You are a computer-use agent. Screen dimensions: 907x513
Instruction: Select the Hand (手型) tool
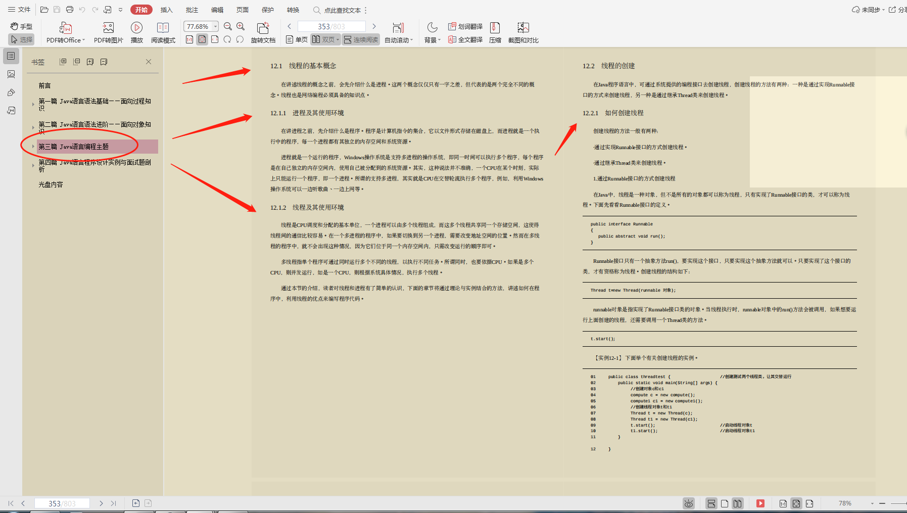coord(21,26)
